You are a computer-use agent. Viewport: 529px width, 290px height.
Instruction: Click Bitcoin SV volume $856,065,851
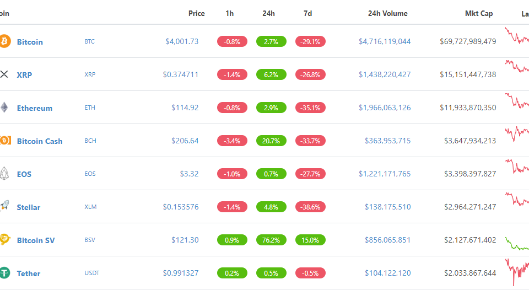[x=387, y=240]
